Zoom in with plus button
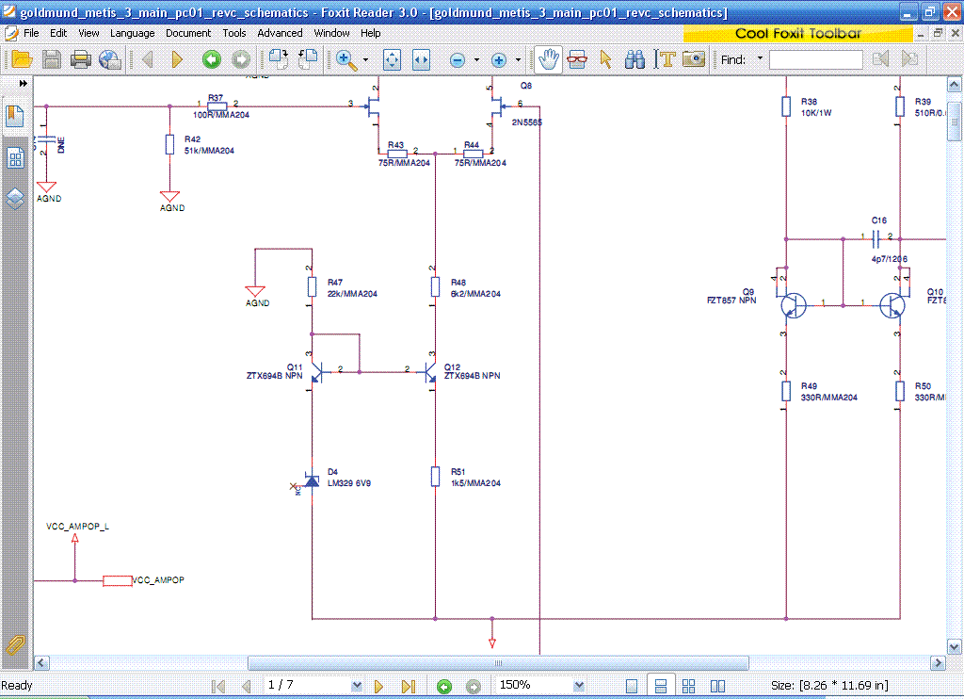 pyautogui.click(x=499, y=60)
